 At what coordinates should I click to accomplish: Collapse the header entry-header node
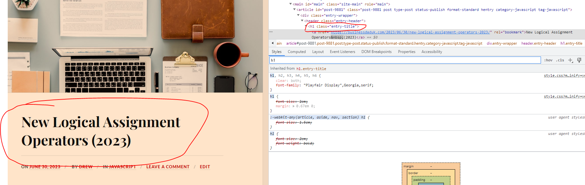(302, 21)
